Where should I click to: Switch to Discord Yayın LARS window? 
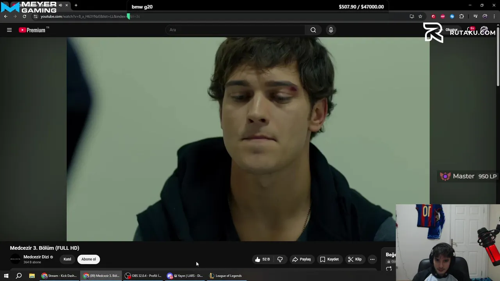pos(185,276)
